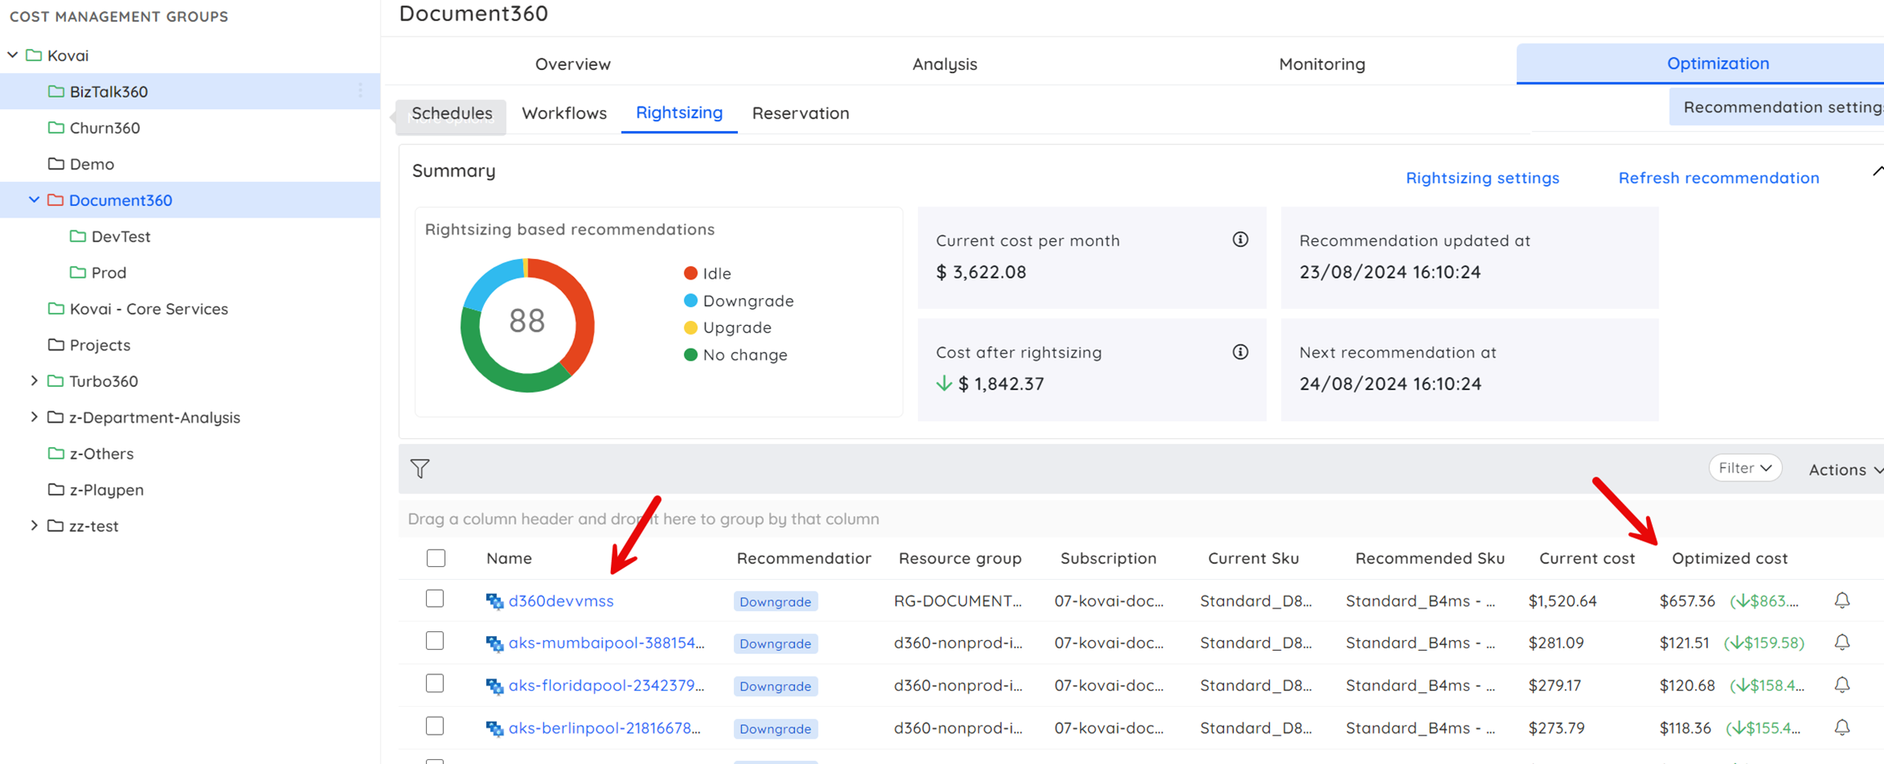
Task: Click the red Document360 folder icon
Action: 55,200
